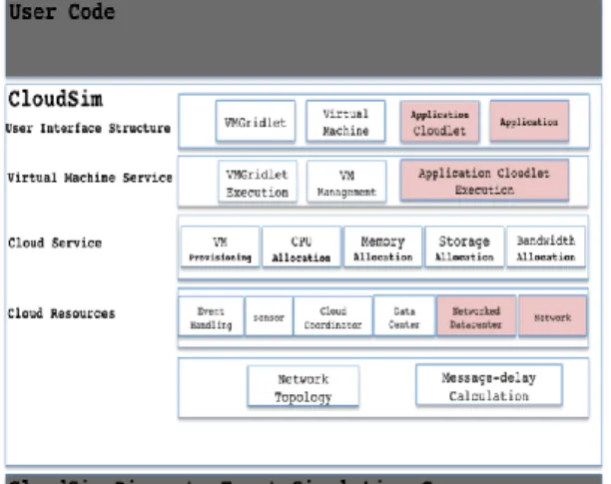The height and width of the screenshot is (484, 611).
Task: Select the CloudSim title label
Action: pos(55,99)
